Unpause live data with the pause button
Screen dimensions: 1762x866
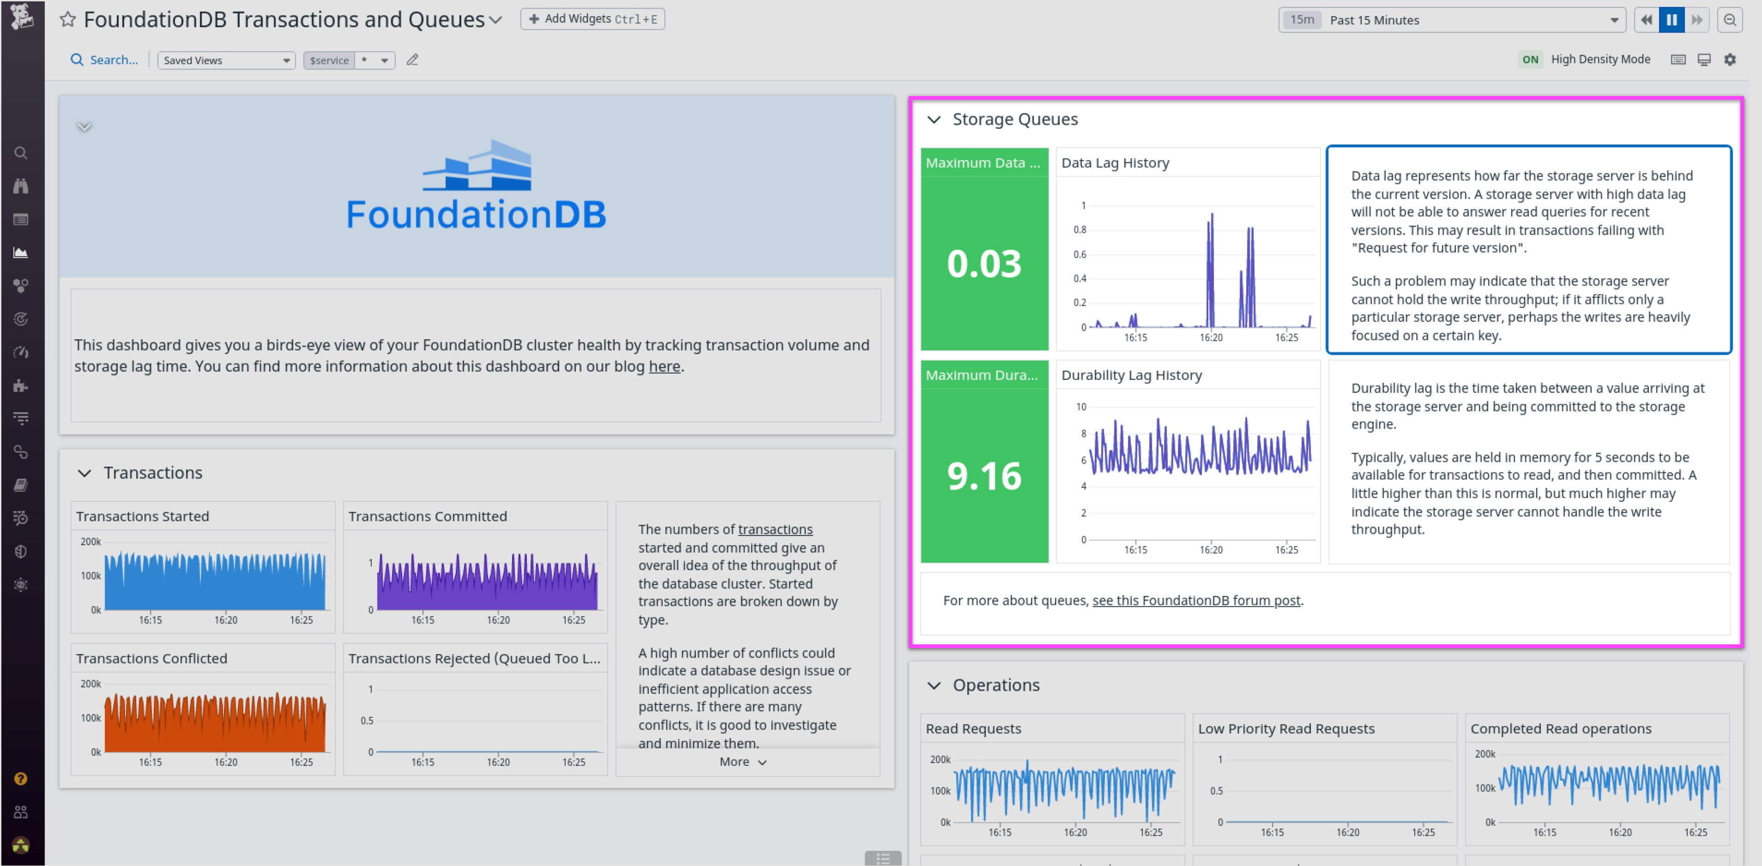tap(1671, 20)
